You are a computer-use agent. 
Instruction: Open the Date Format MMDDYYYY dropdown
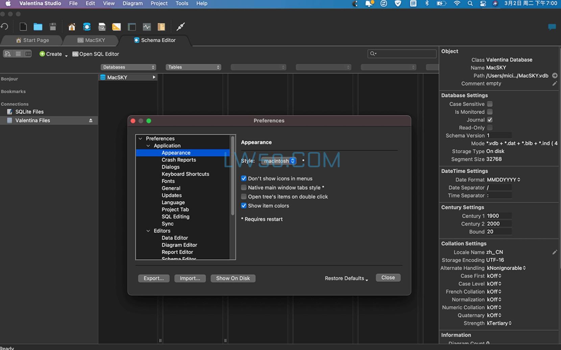pos(503,180)
